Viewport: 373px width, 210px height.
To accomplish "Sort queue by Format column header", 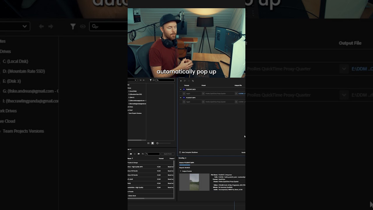I will (x=187, y=85).
